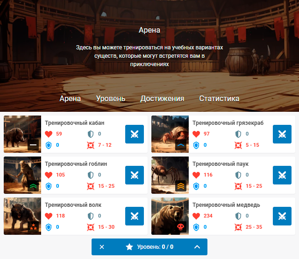Begin combat with Тренировочный медведь
Screen dimensions: 299x259
coord(282,216)
